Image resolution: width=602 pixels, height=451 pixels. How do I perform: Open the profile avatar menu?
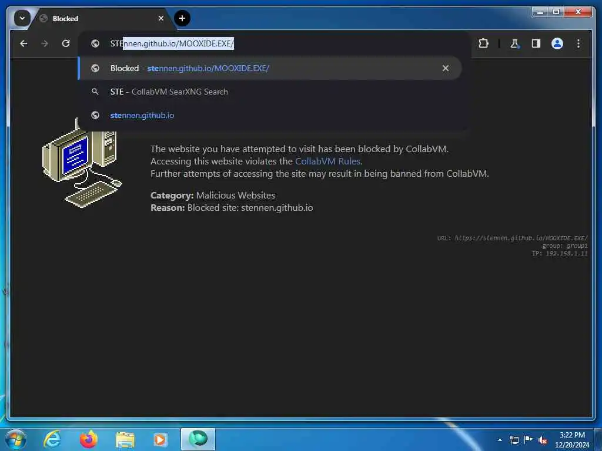[557, 43]
